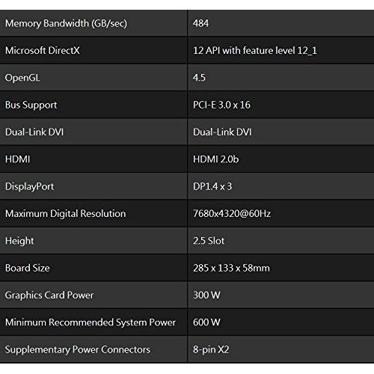Select the 300 W power value
This screenshot has width=374, height=374.
pyautogui.click(x=206, y=295)
